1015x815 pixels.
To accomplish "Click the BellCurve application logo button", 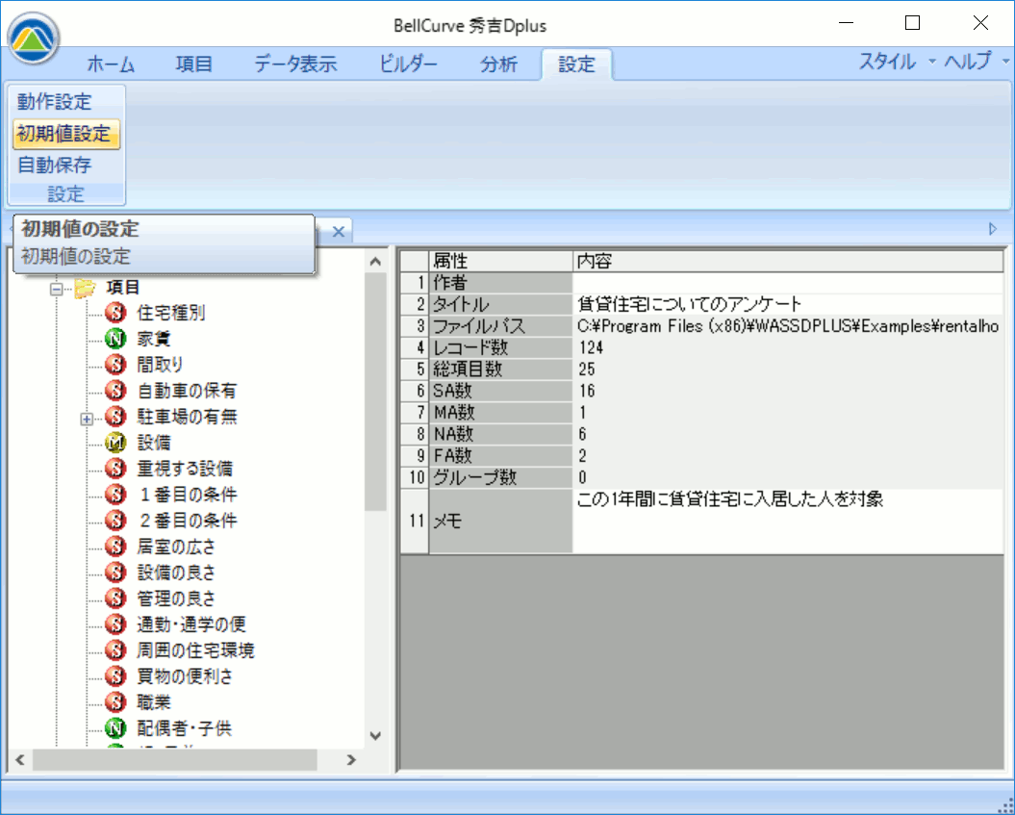I will 34,38.
